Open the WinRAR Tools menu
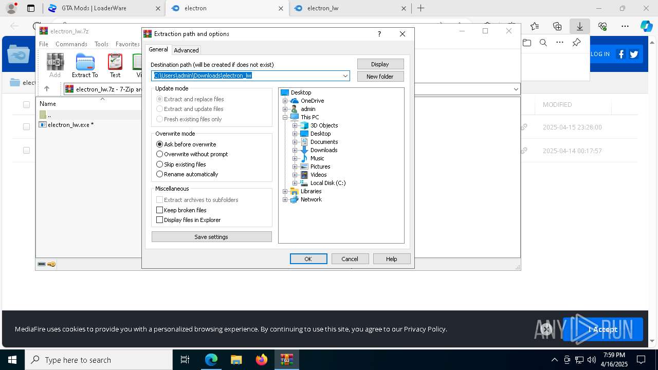Image resolution: width=658 pixels, height=370 pixels. pos(101,44)
